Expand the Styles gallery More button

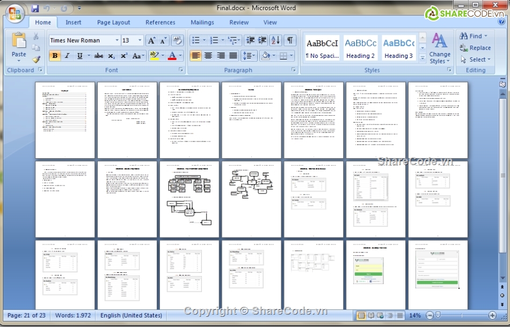pos(422,59)
